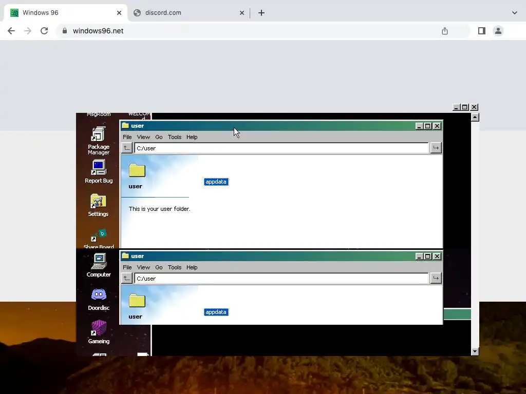Open the Share Board desktop icon
The image size is (526, 394).
click(98, 239)
